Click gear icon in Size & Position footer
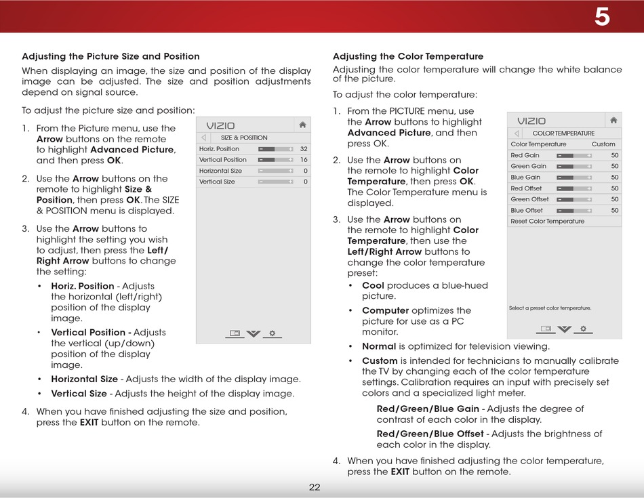Image resolution: width=644 pixels, height=498 pixels. (x=273, y=333)
